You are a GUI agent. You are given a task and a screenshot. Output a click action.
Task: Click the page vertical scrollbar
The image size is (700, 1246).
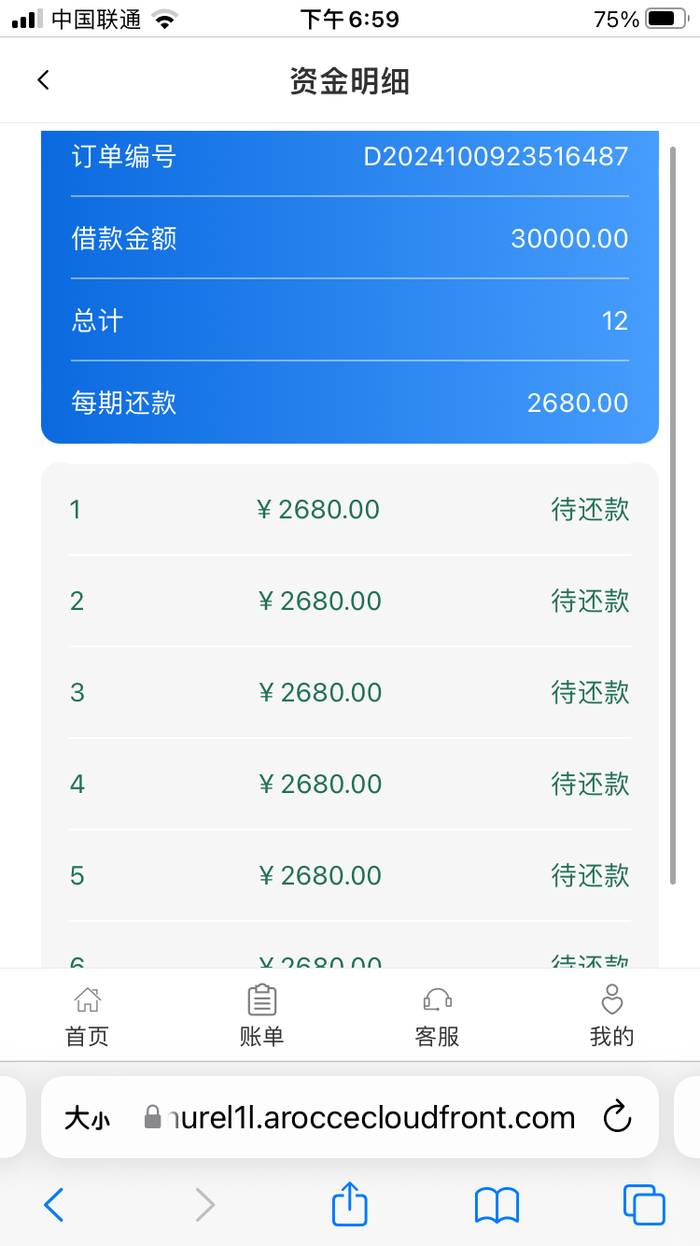tap(673, 514)
